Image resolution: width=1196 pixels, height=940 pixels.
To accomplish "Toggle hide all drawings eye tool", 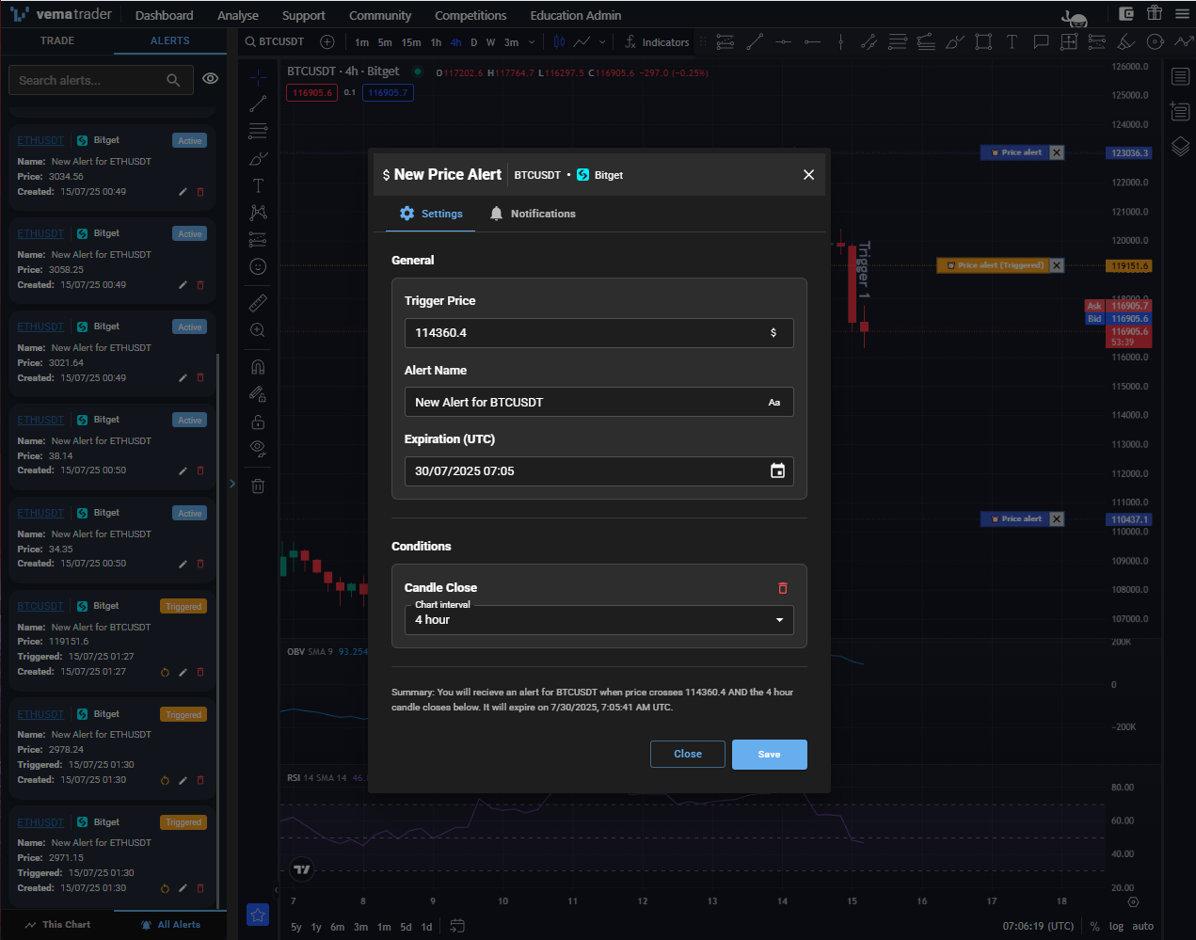I will click(x=258, y=449).
